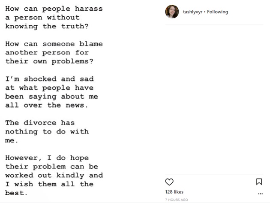Image resolution: width=270 pixels, height=203 pixels.
Task: Click the line "knowing the truth?"
Action: click(x=47, y=26)
